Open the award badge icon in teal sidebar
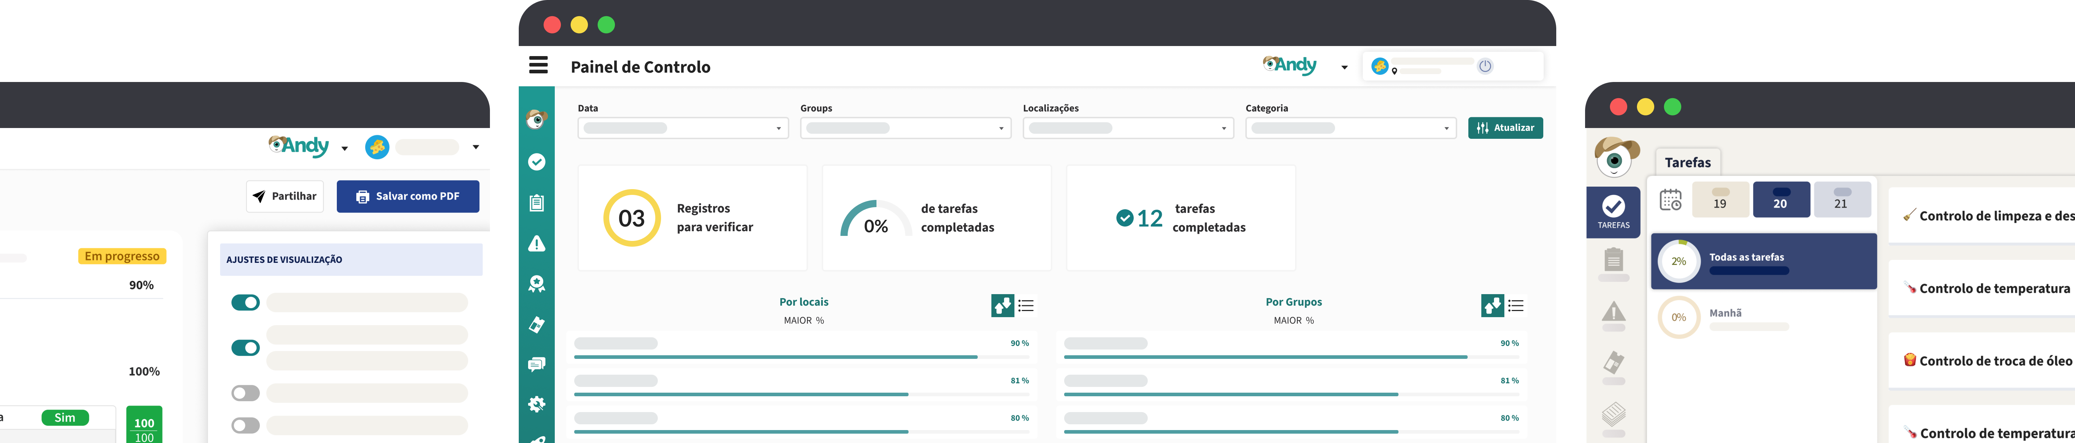 click(536, 283)
